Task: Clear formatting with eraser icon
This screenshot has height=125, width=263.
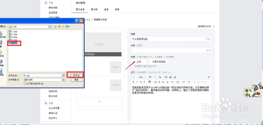Action: (x=160, y=77)
